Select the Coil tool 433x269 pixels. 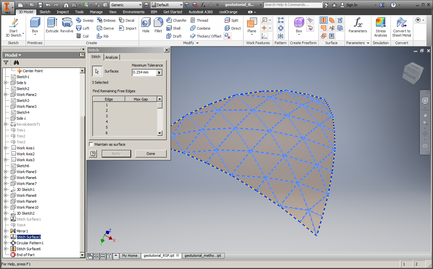click(x=82, y=36)
